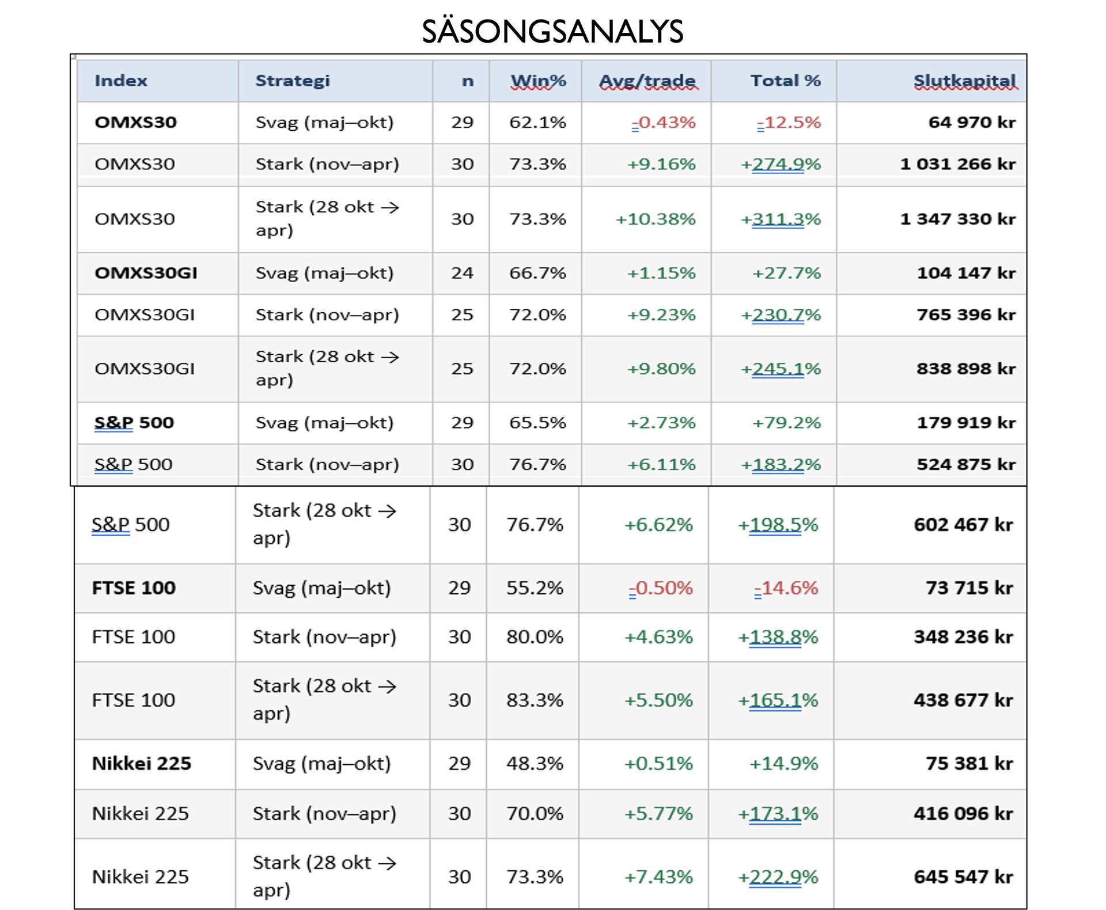Click the +27.7% total value
Viewport: 1106px width, 910px height.
tap(786, 273)
